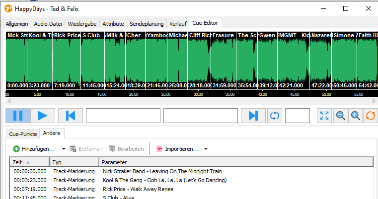This screenshot has height=199, width=378.
Task: Switch to the Cue-Punkte tab
Action: pyautogui.click(x=22, y=133)
